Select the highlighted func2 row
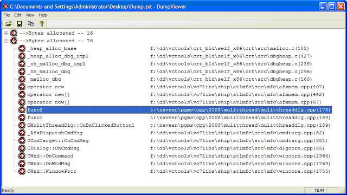Screen dimensions: 347x195 tap(179, 110)
